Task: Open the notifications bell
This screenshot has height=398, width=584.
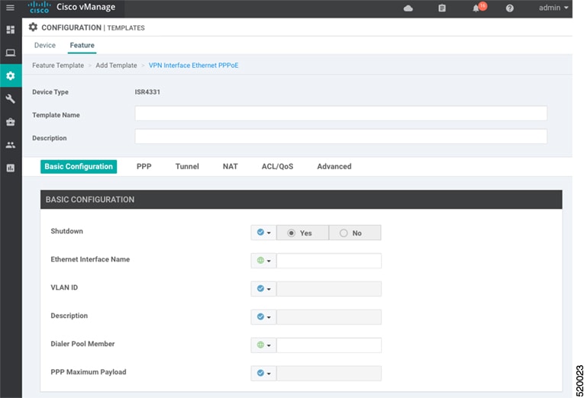Action: [476, 8]
